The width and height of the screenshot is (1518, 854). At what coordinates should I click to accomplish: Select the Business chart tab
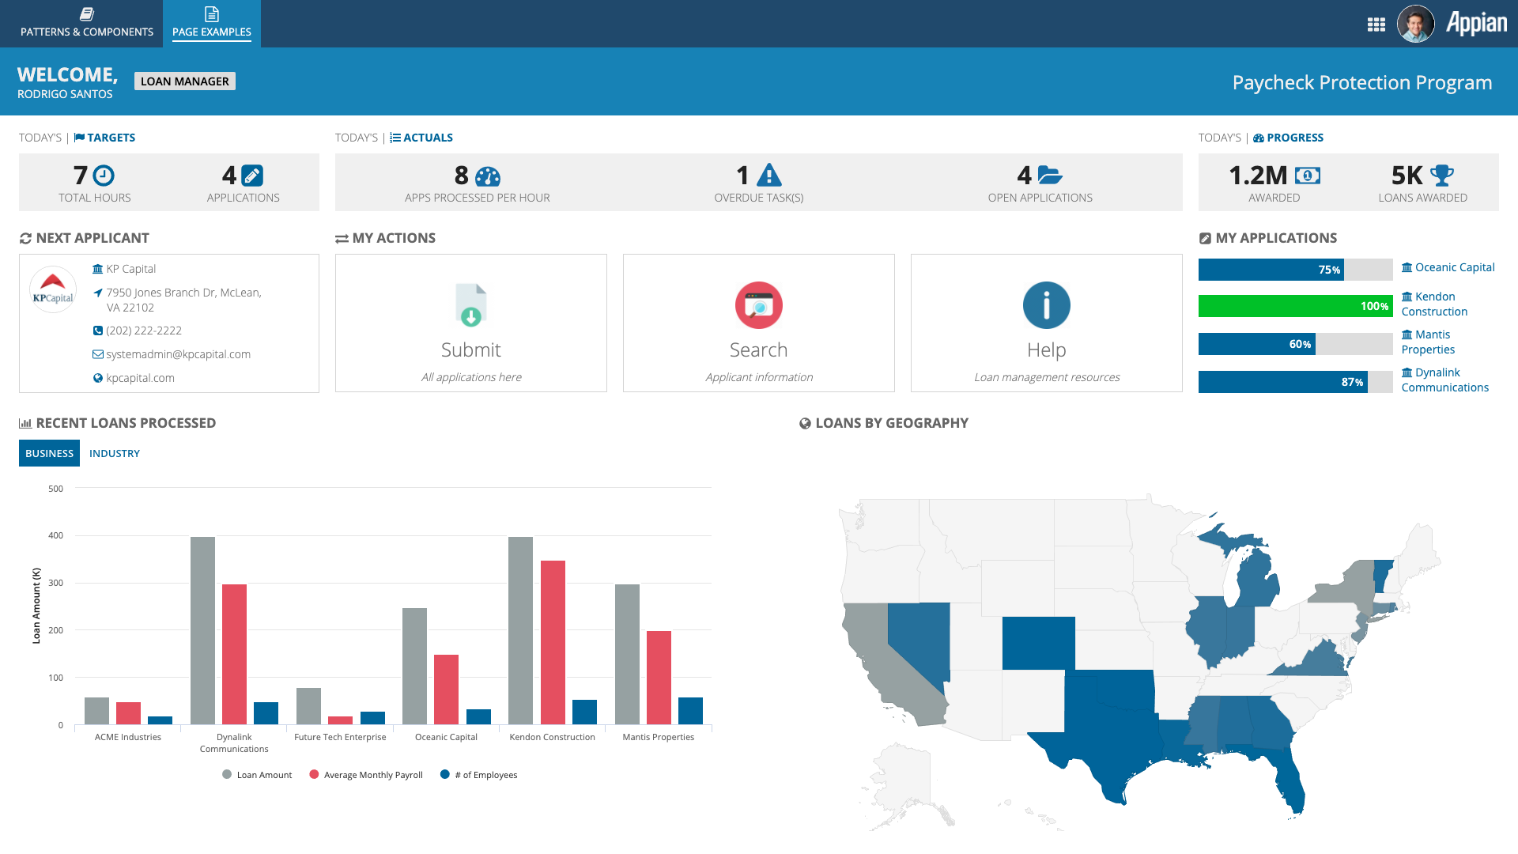[x=49, y=453]
